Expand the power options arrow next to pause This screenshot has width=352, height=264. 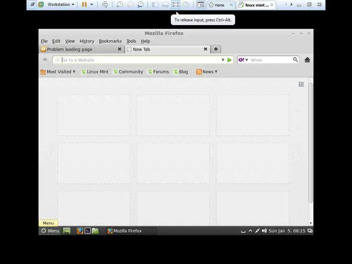[x=91, y=4]
